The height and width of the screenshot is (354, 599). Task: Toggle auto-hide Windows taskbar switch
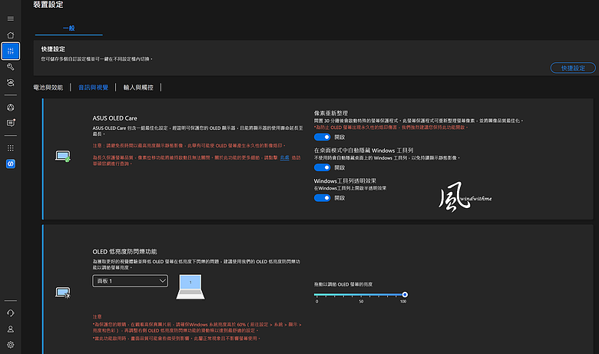point(322,167)
